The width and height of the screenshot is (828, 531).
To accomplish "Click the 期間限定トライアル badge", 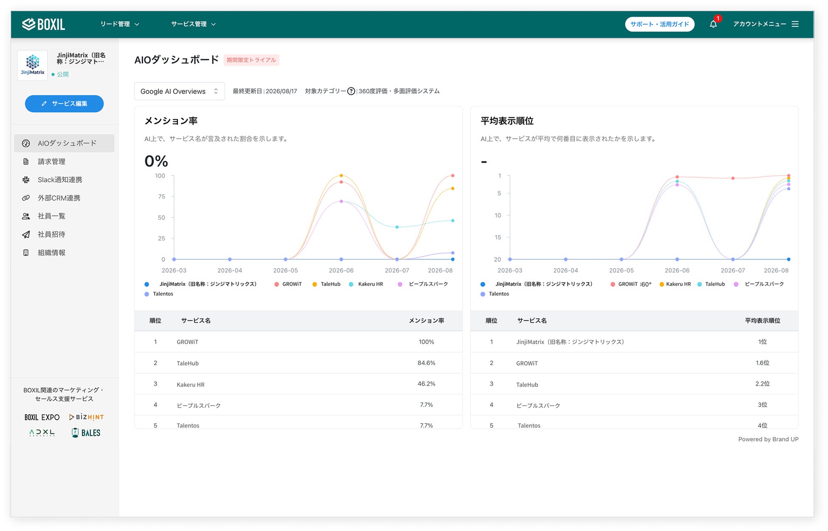I will click(251, 60).
